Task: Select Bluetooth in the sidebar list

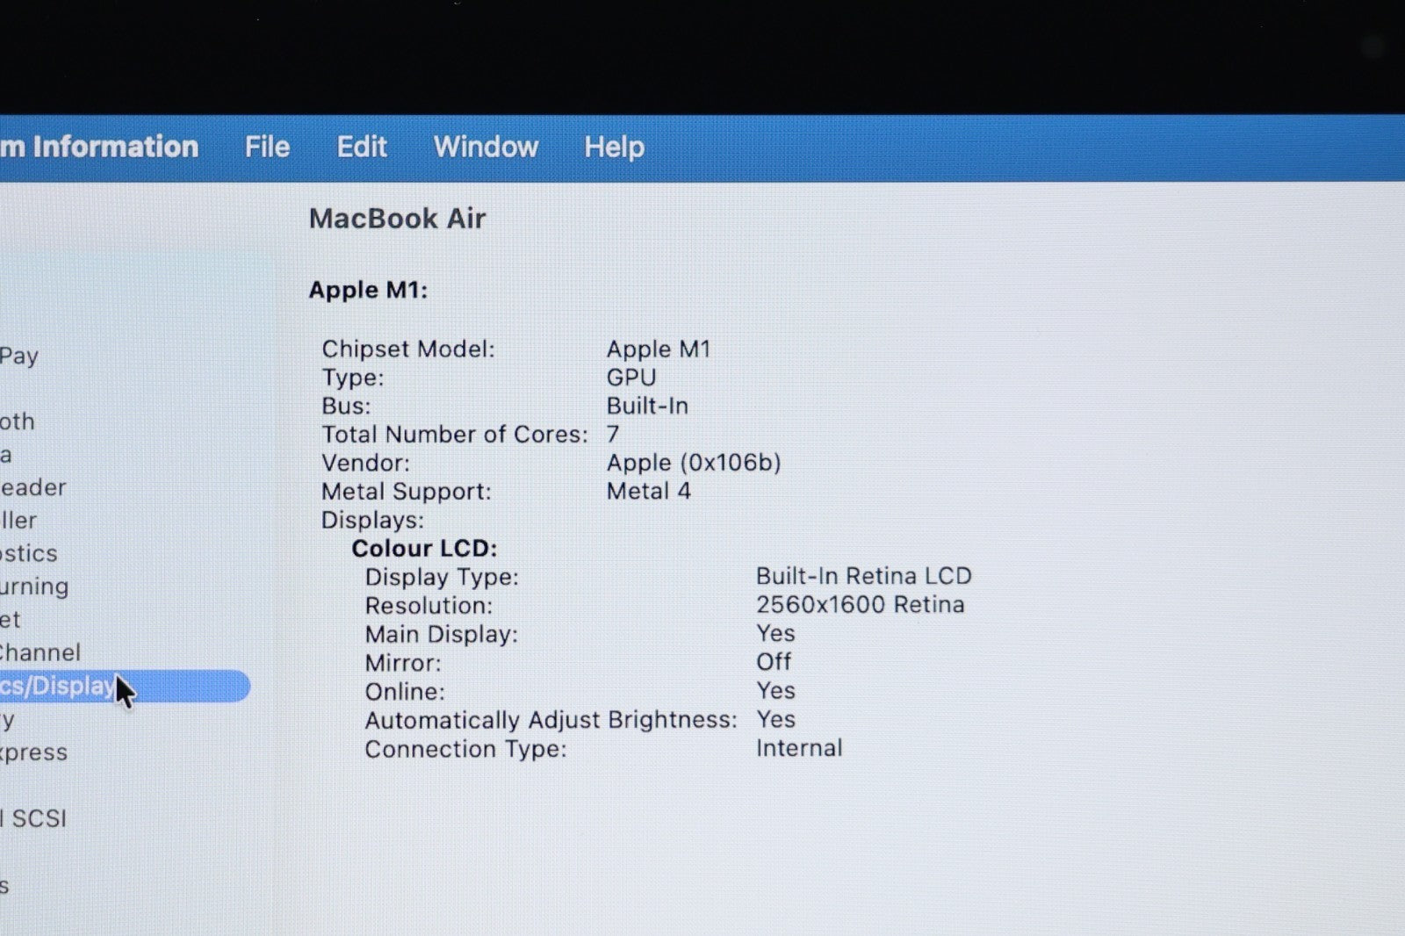Action: pyautogui.click(x=18, y=421)
